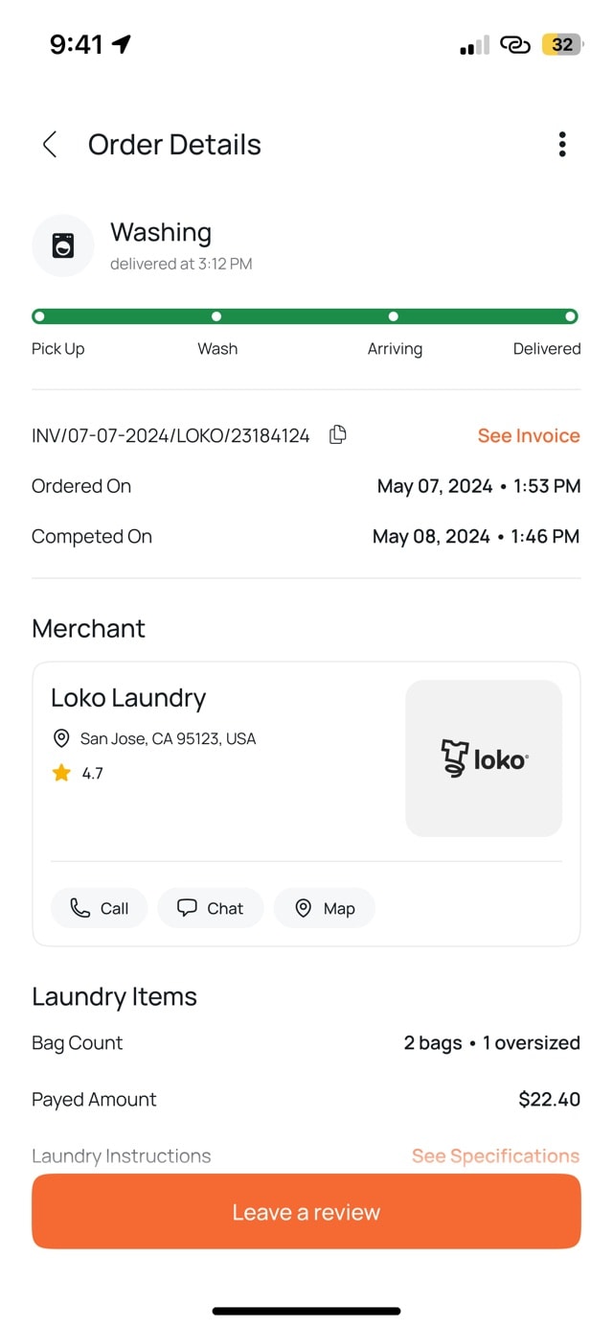View See Specifications for laundry instructions
The image size is (613, 1328).
pos(495,1155)
